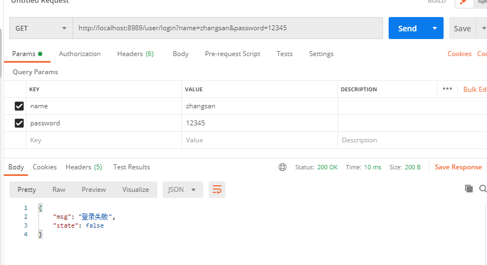The width and height of the screenshot is (487, 265).
Task: Select the response Body tab
Action: (16, 167)
